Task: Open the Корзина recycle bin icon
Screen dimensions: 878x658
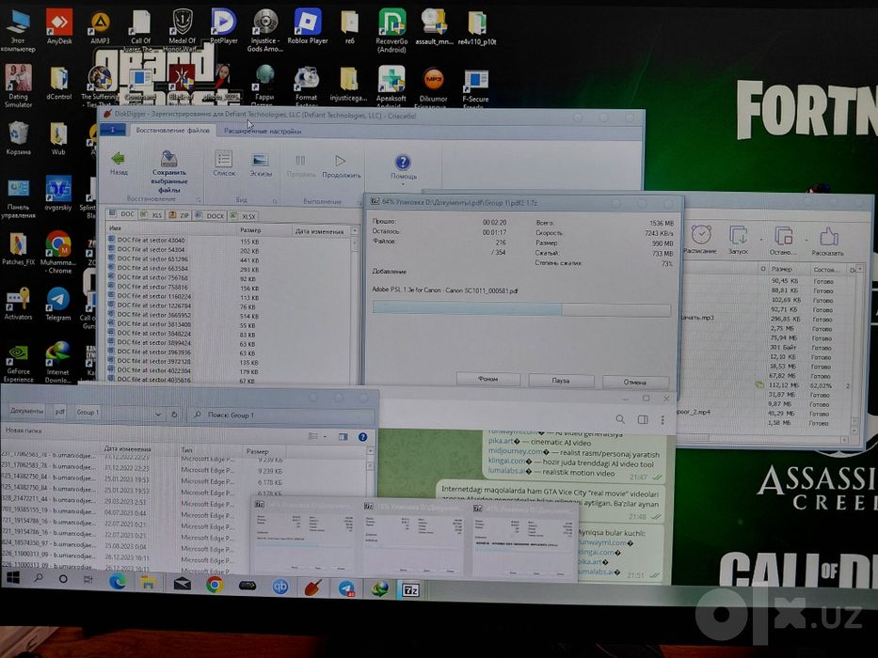Action: coord(18,138)
